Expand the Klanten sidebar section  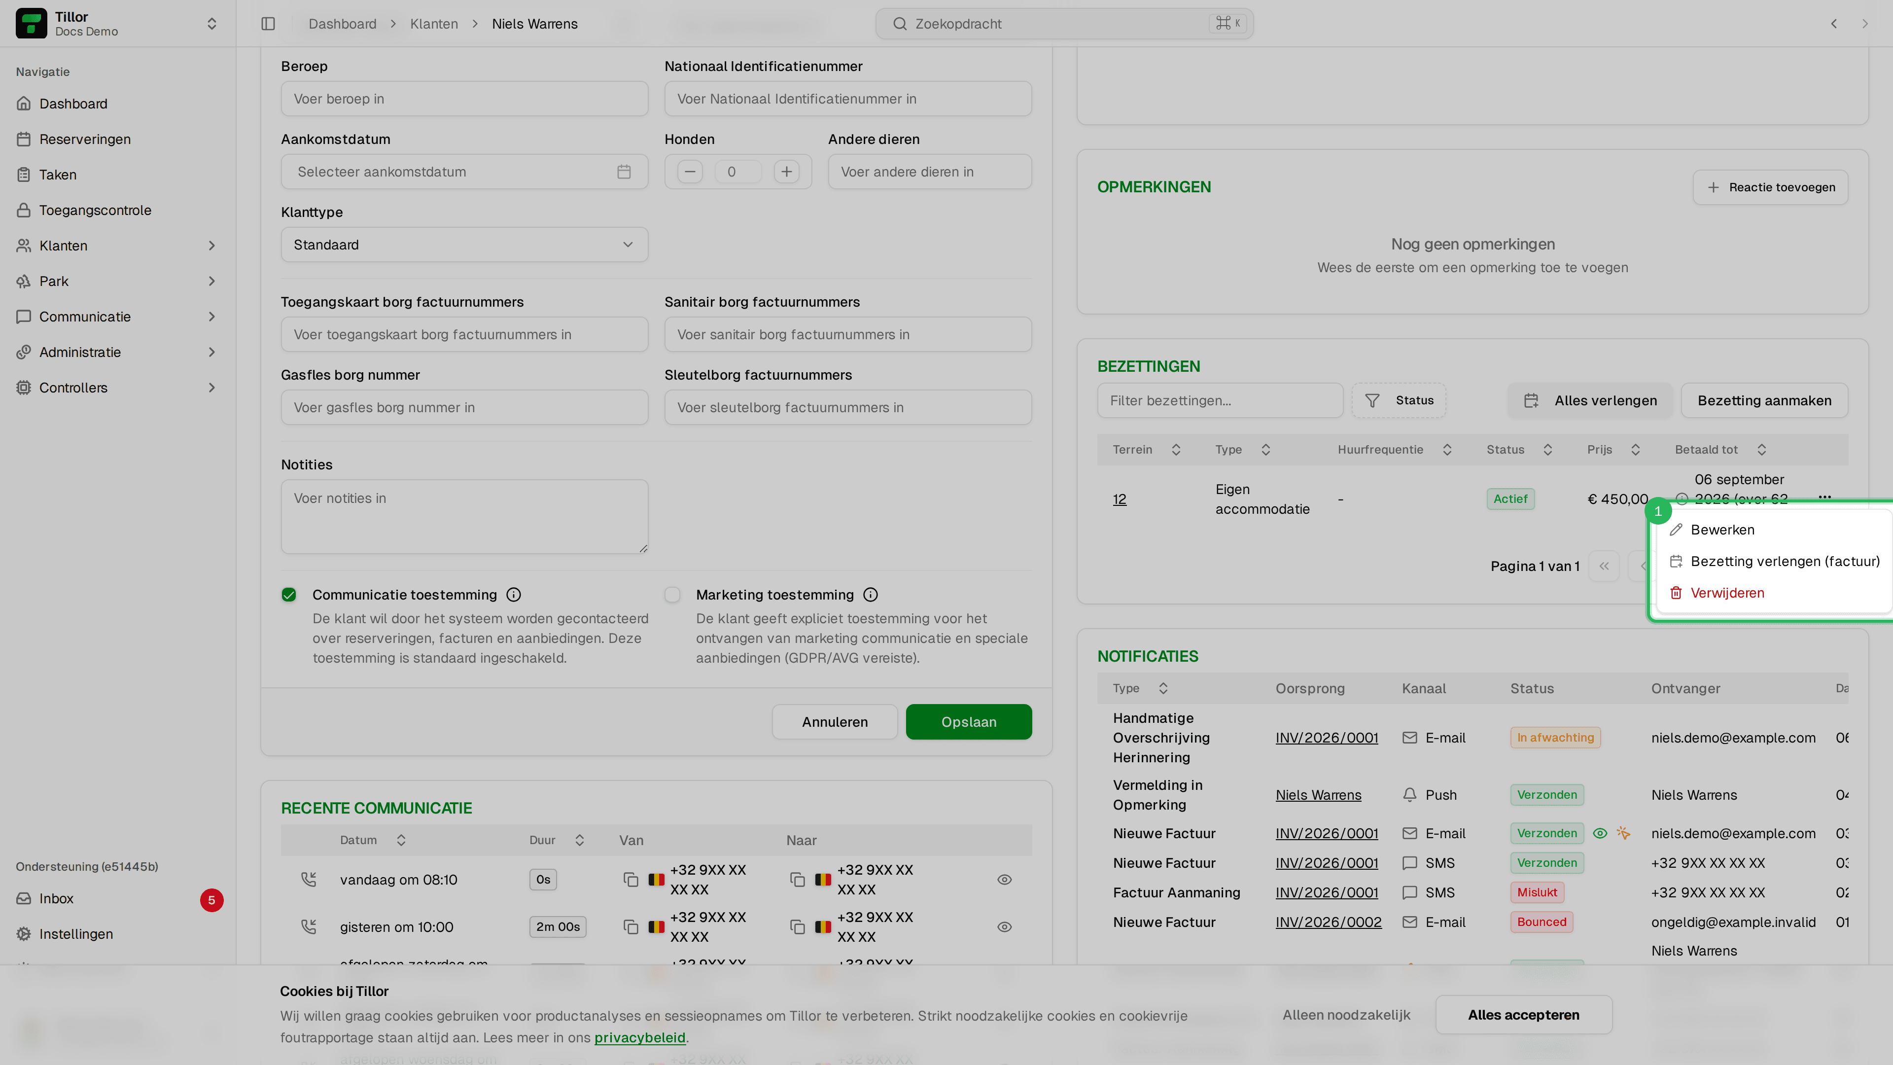[x=118, y=246]
